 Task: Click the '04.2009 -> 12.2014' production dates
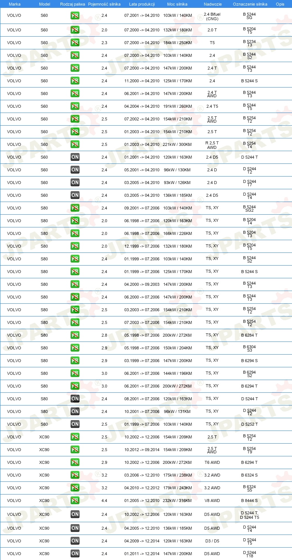click(142, 541)
